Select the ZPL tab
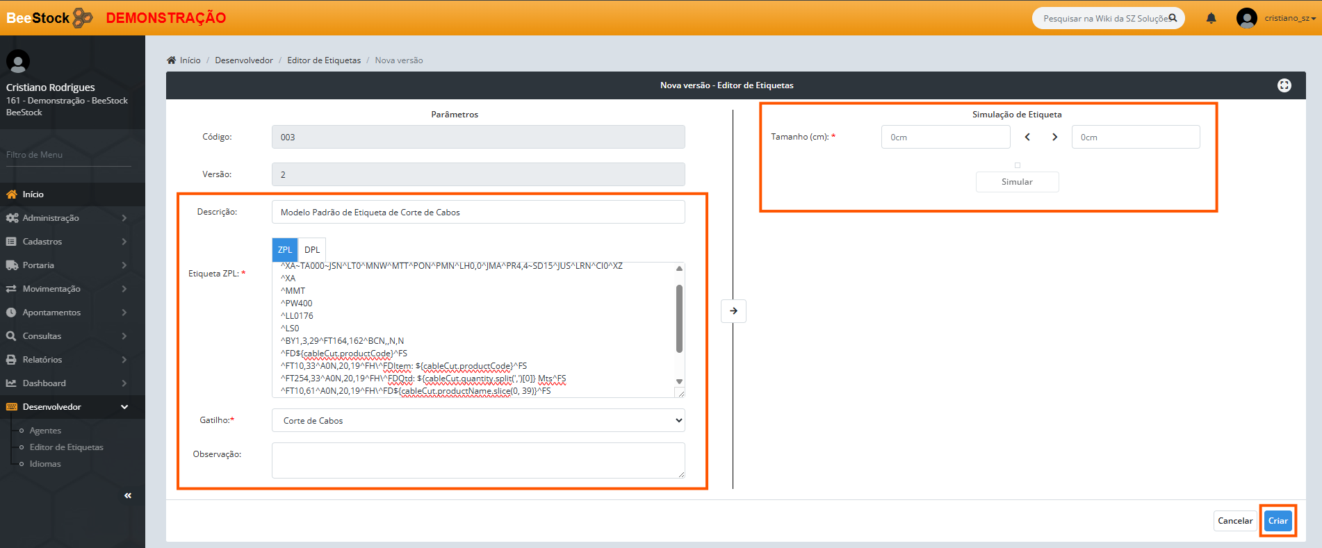This screenshot has width=1322, height=548. click(284, 250)
